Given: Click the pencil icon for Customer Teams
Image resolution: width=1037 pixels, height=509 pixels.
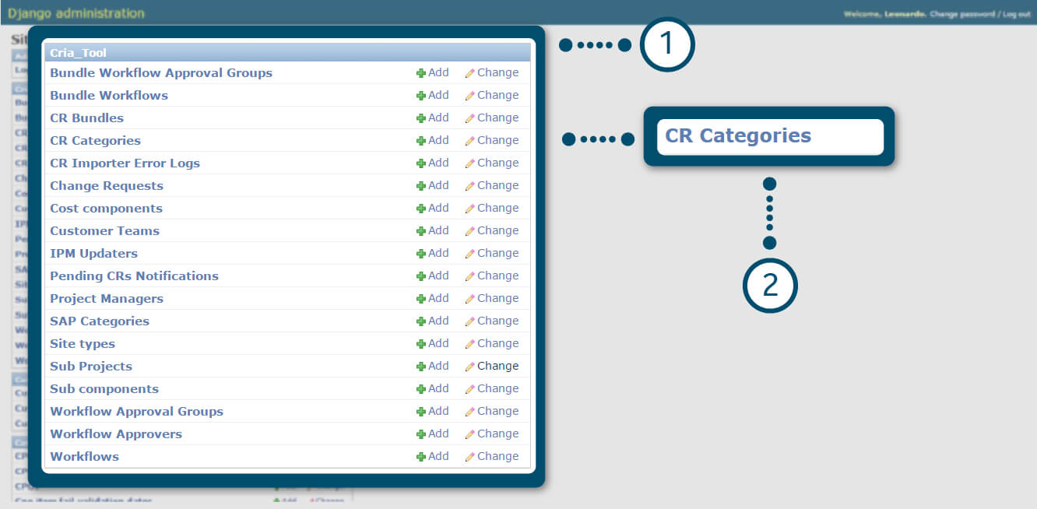Looking at the screenshot, I should (x=469, y=231).
